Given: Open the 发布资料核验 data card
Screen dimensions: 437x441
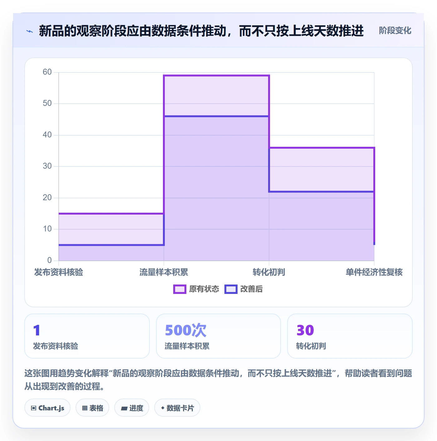Looking at the screenshot, I should point(87,336).
